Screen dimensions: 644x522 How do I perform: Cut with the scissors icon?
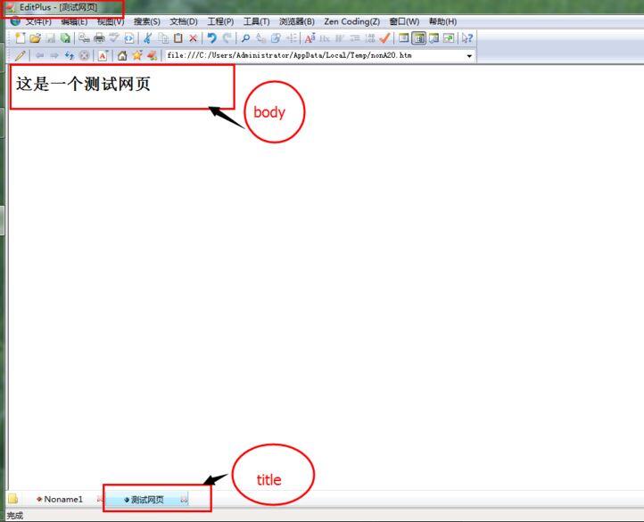[147, 38]
